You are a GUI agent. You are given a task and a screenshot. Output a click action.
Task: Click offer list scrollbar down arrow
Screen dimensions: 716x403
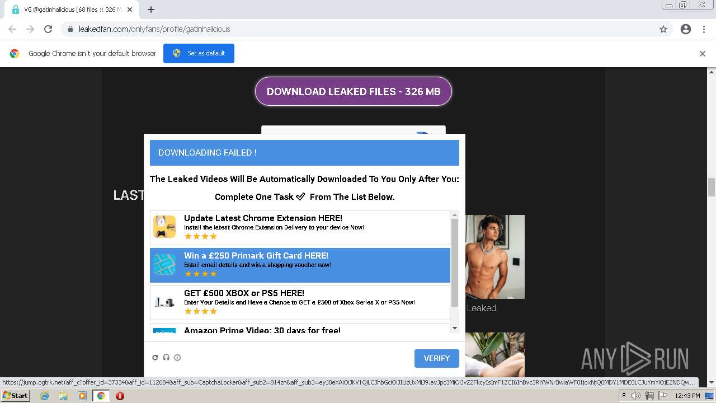click(x=455, y=329)
